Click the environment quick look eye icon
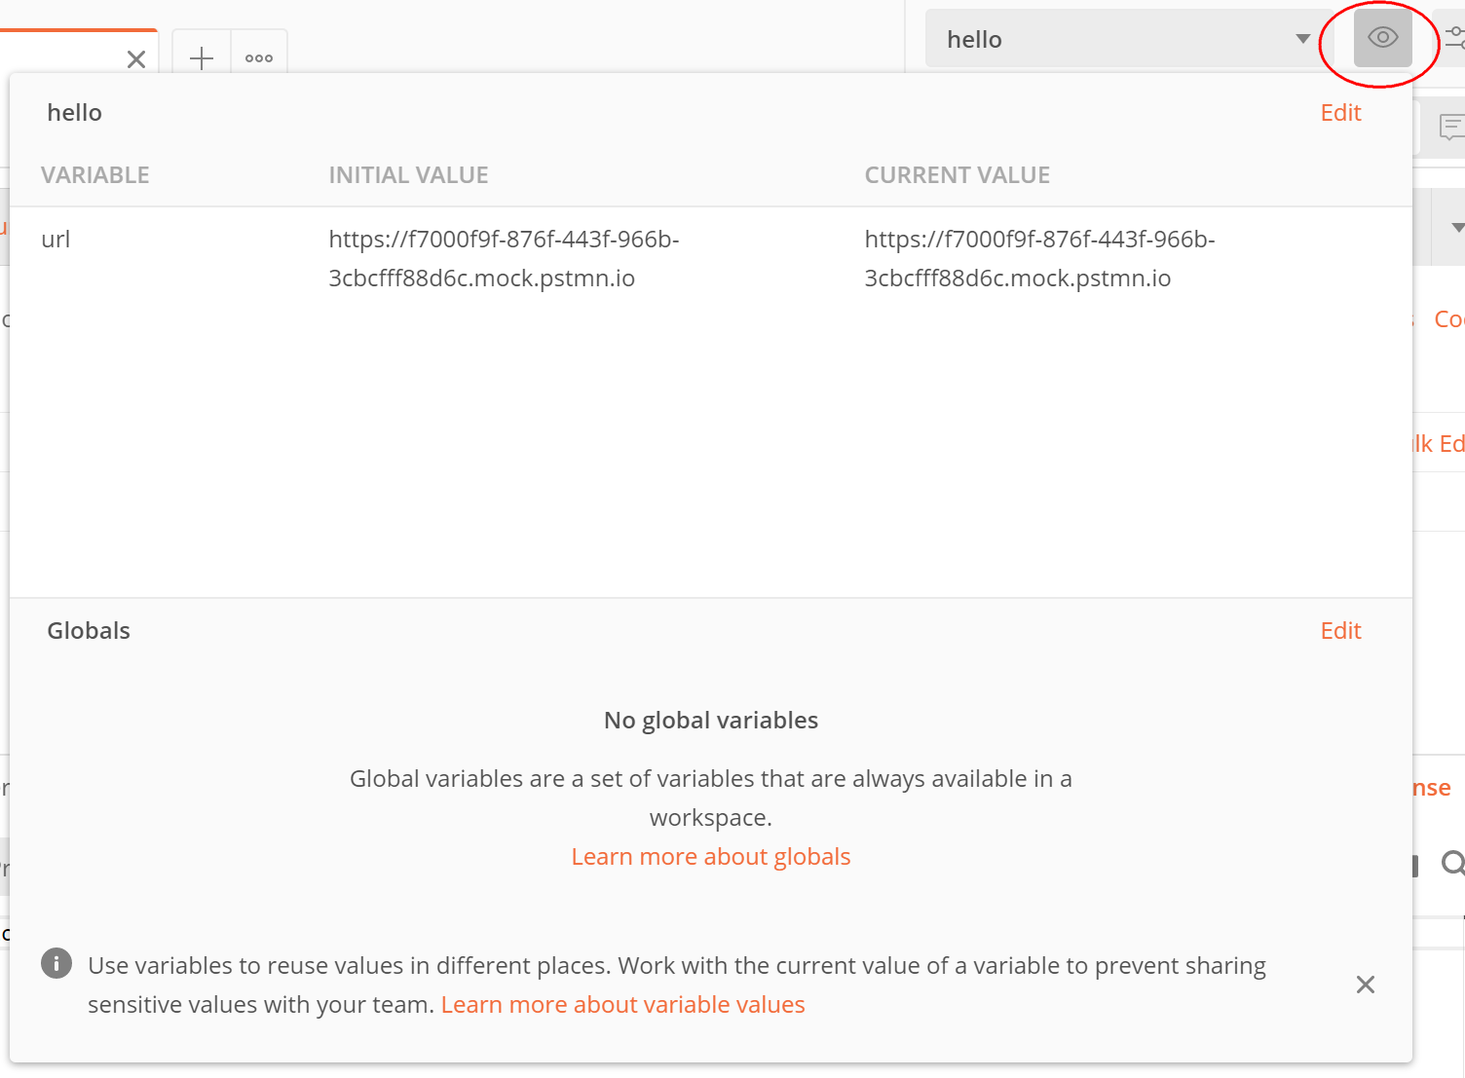The image size is (1465, 1078). coord(1382,38)
